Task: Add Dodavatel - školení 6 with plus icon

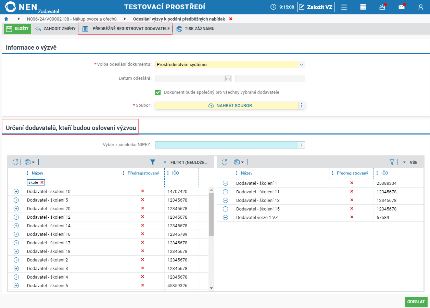Action: 16,285
